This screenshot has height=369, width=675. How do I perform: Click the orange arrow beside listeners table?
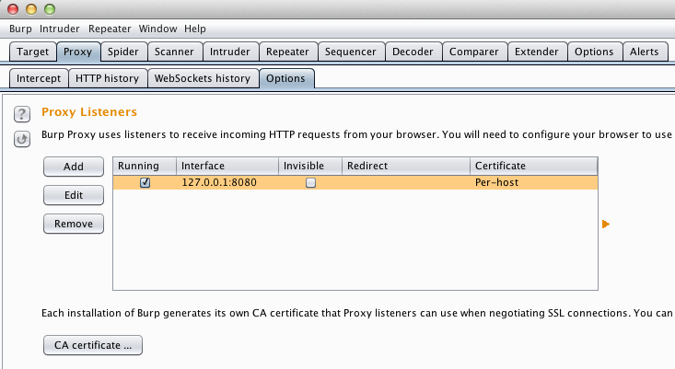click(606, 224)
